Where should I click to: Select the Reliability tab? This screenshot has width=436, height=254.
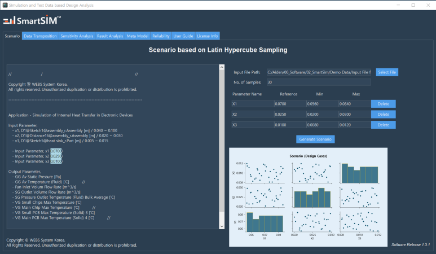(161, 36)
